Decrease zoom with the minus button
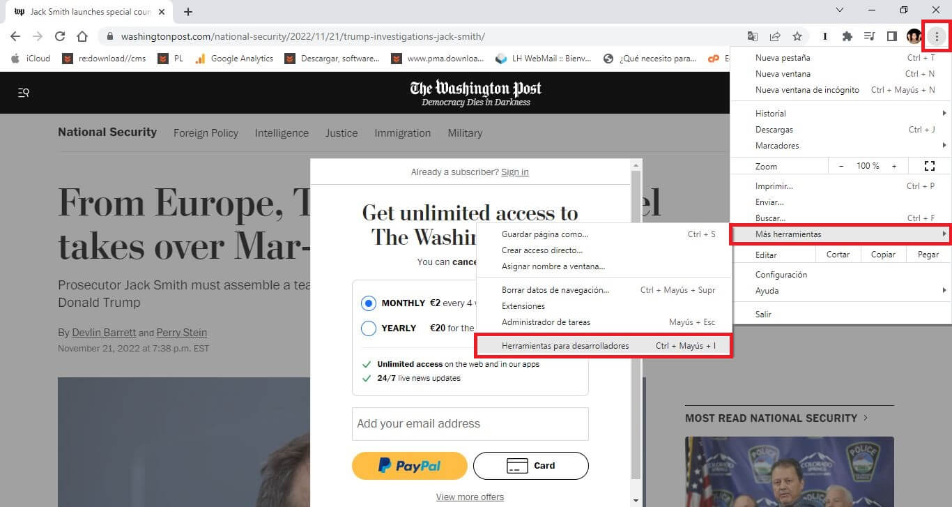The width and height of the screenshot is (952, 507). [x=841, y=166]
